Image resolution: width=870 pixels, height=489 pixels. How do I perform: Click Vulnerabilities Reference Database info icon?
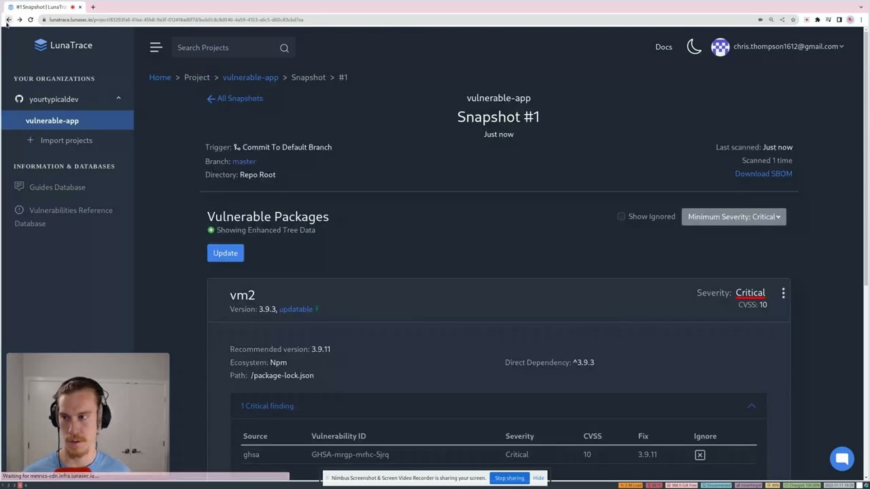pos(19,210)
